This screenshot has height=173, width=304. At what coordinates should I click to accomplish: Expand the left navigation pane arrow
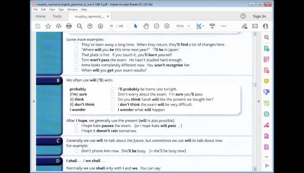point(34,101)
